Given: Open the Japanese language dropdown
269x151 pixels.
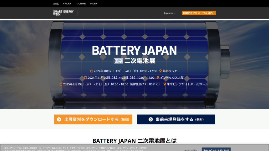Looking at the screenshot, I should [x=169, y=13].
